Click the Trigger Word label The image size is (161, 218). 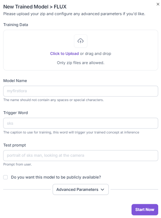(15, 113)
